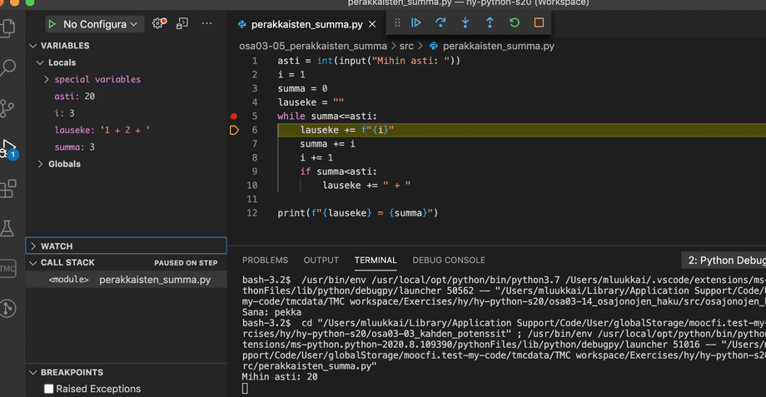This screenshot has height=397, width=766.
Task: Open launch.json with the gear icon
Action: point(158,24)
